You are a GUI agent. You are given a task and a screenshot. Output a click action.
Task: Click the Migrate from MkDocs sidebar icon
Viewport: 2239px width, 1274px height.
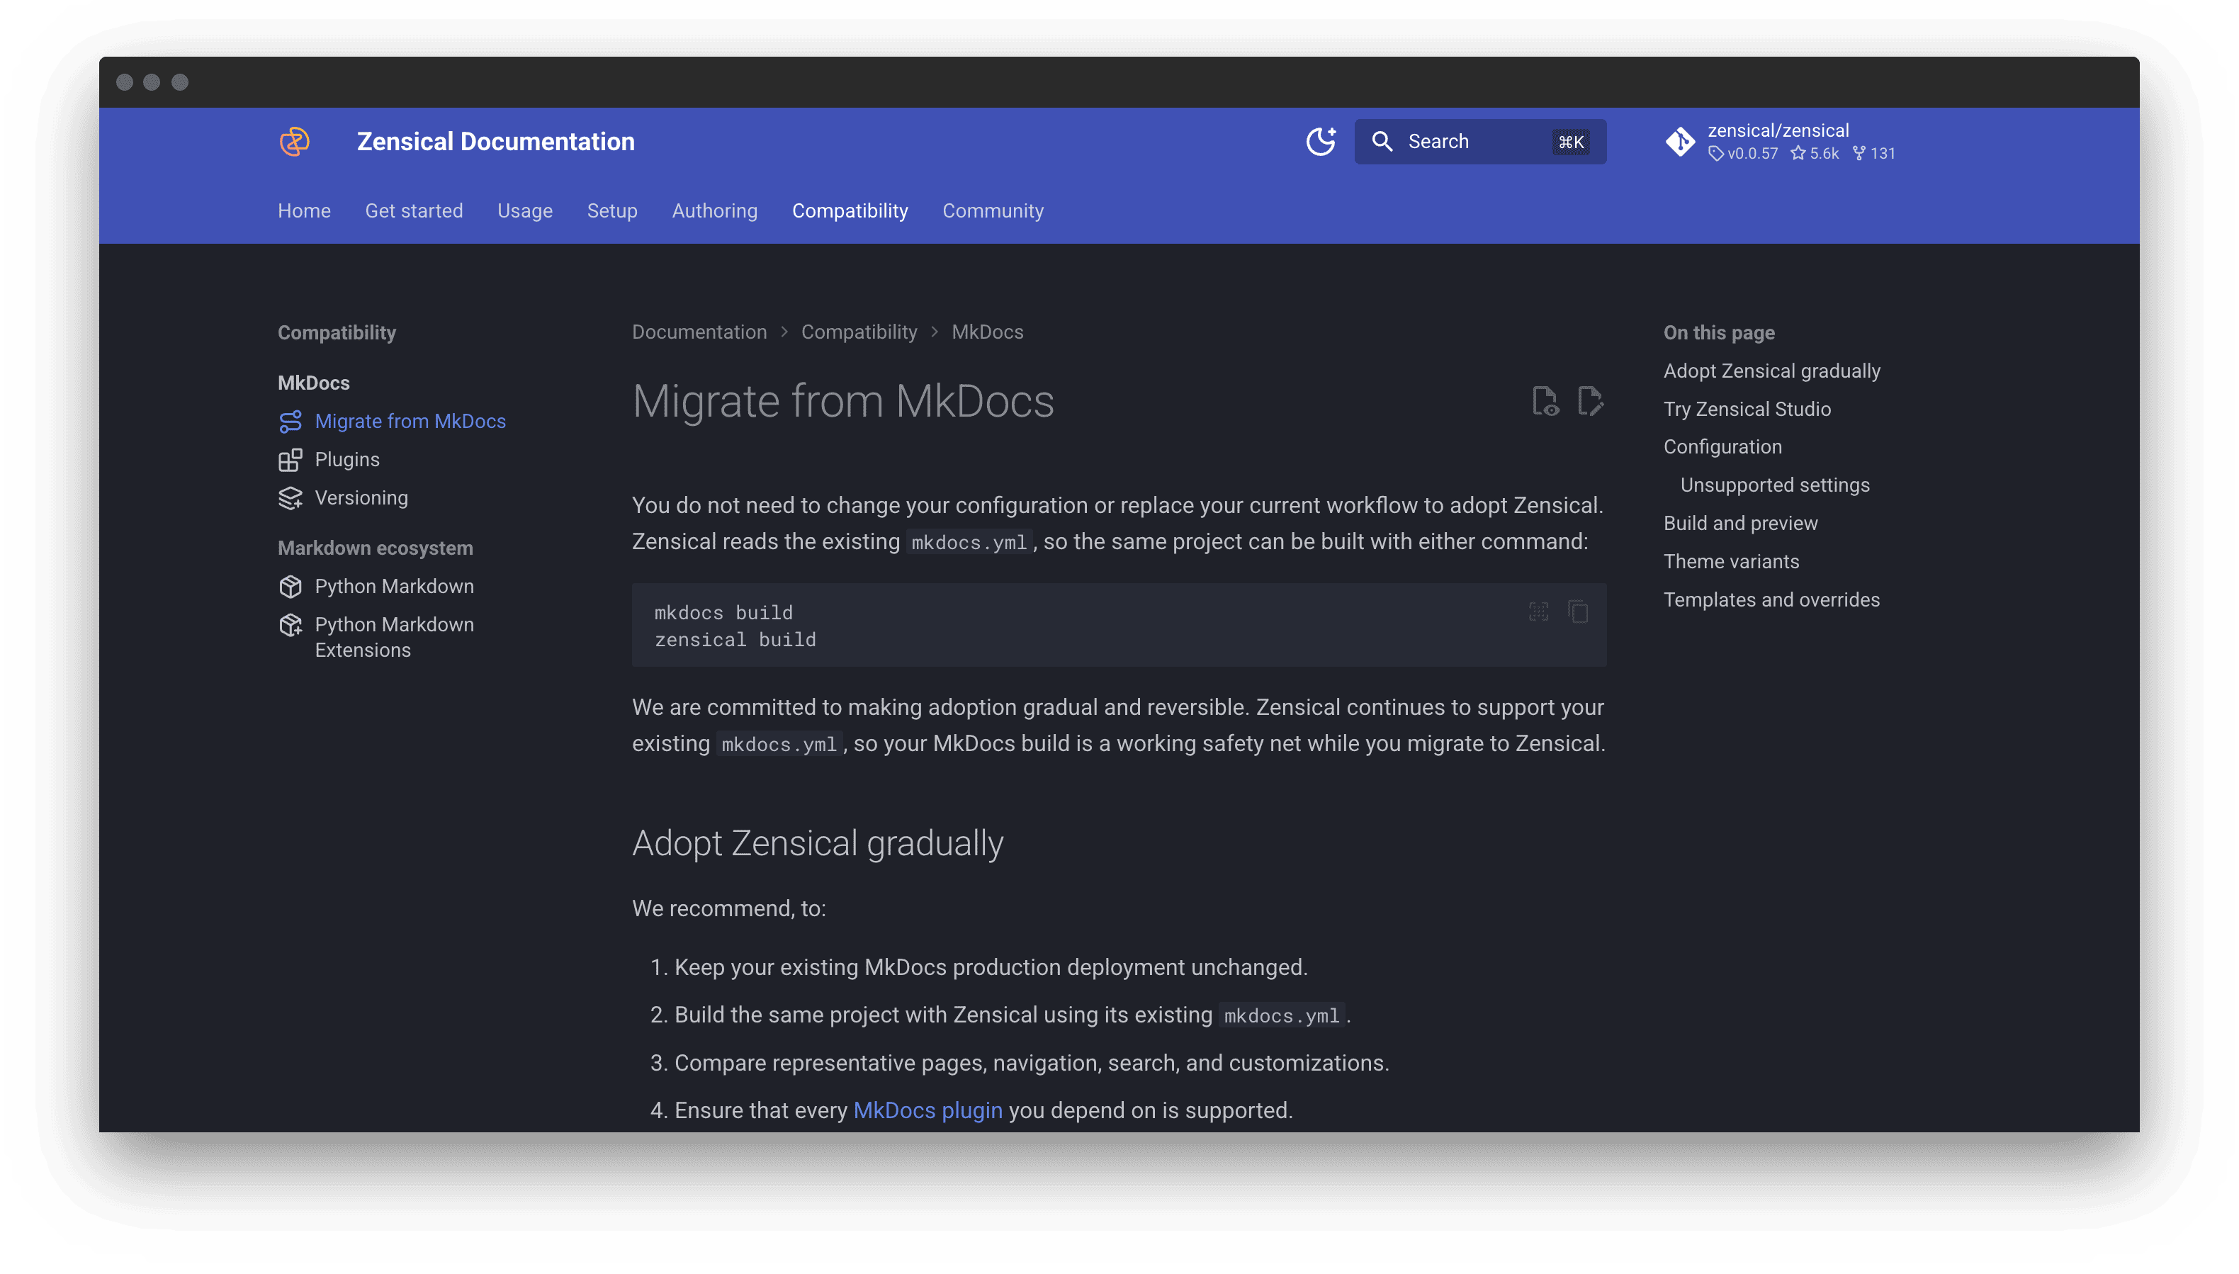pyautogui.click(x=290, y=422)
